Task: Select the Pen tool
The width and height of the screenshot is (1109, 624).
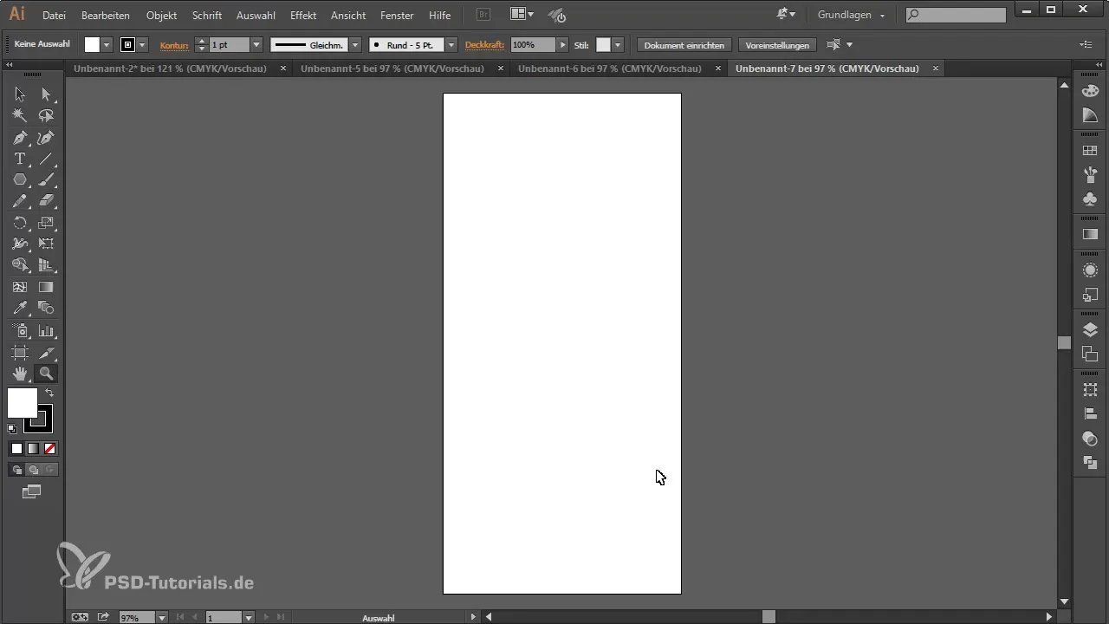Action: pyautogui.click(x=20, y=138)
